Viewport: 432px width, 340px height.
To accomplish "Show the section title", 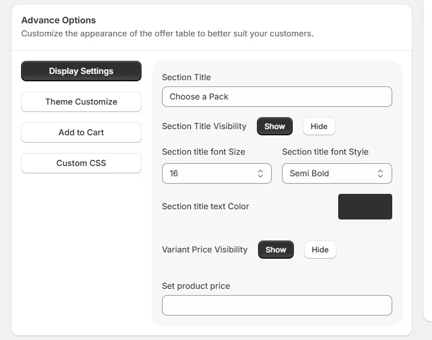I will point(275,126).
